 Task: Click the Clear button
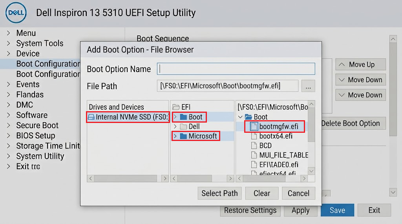click(262, 193)
